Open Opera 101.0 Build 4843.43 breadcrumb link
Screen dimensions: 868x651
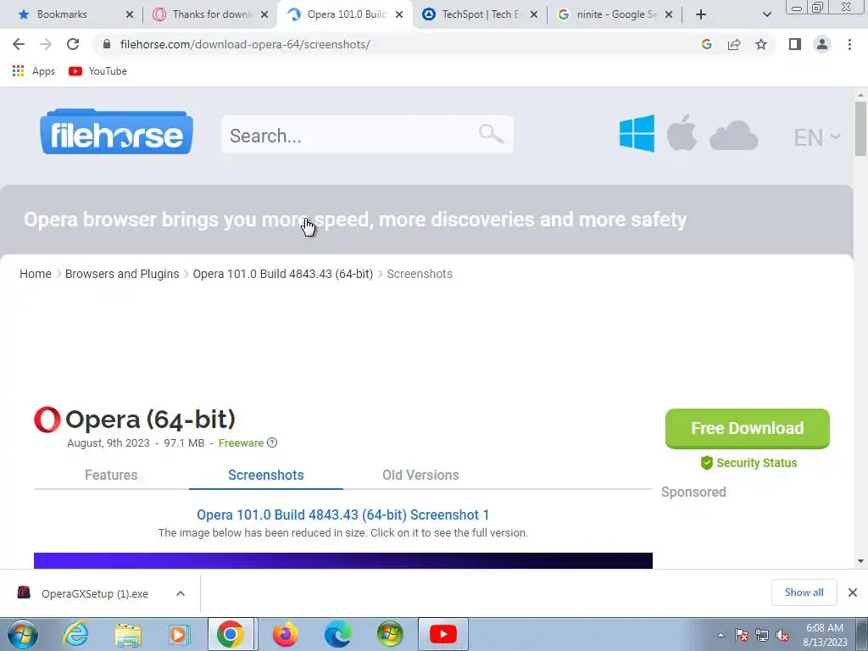click(283, 274)
